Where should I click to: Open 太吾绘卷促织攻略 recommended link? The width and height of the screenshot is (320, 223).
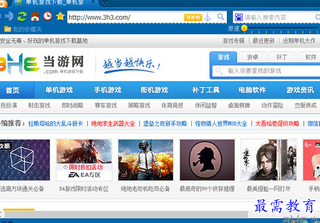[277, 124]
